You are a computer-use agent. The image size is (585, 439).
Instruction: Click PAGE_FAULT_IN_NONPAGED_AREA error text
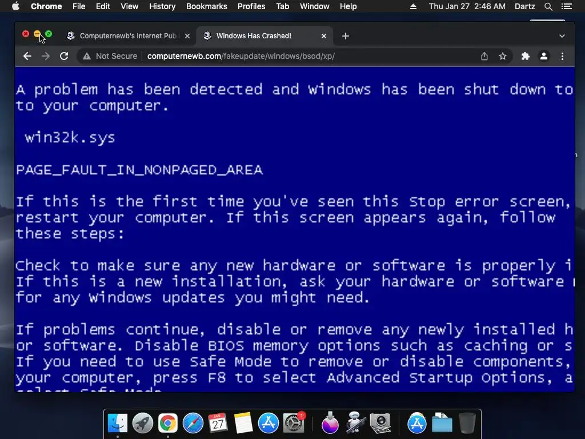tap(139, 170)
